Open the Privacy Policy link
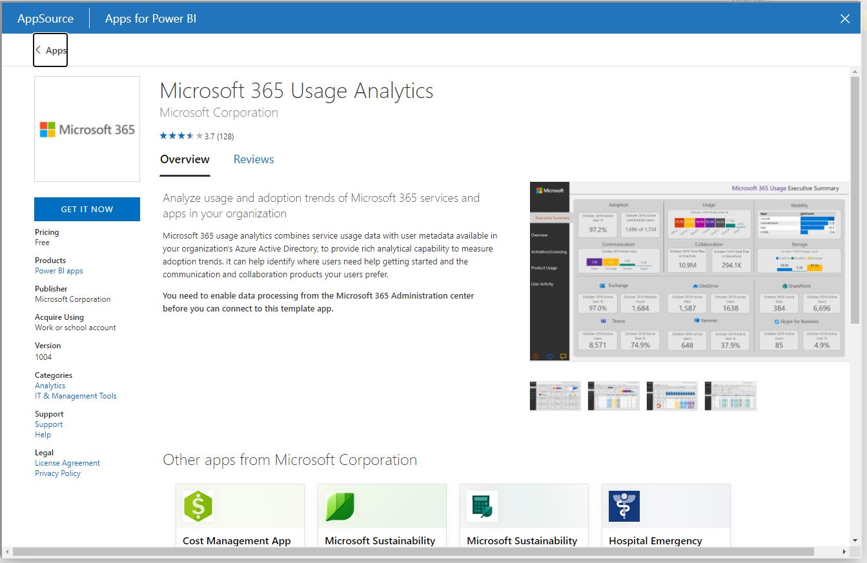The image size is (867, 563). point(57,473)
